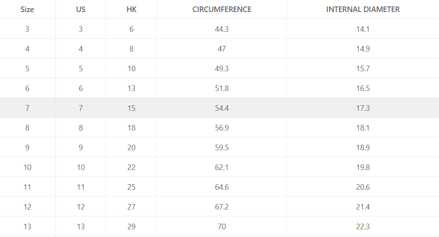The width and height of the screenshot is (439, 237).
Task: Click circumference value 67.2
Action: click(x=222, y=207)
